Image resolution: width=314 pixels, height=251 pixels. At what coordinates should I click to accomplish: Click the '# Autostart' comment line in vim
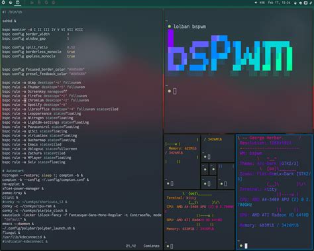(13, 171)
